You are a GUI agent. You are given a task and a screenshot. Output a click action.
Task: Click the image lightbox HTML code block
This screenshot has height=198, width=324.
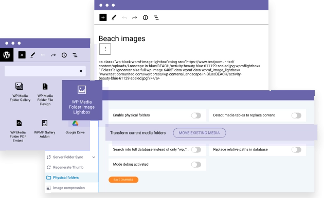pyautogui.click(x=179, y=70)
